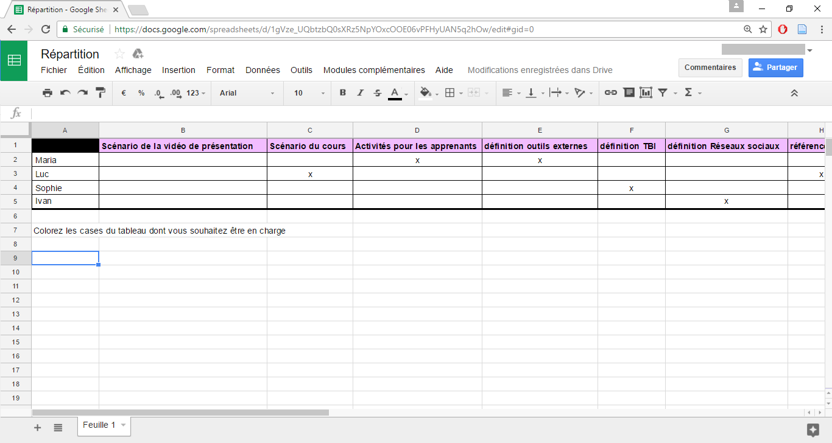The width and height of the screenshot is (832, 443).
Task: Toggle italic formatting
Action: point(360,93)
